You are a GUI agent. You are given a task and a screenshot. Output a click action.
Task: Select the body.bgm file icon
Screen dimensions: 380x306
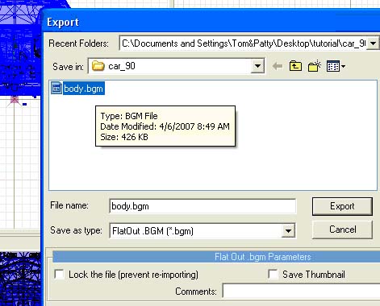(x=56, y=88)
